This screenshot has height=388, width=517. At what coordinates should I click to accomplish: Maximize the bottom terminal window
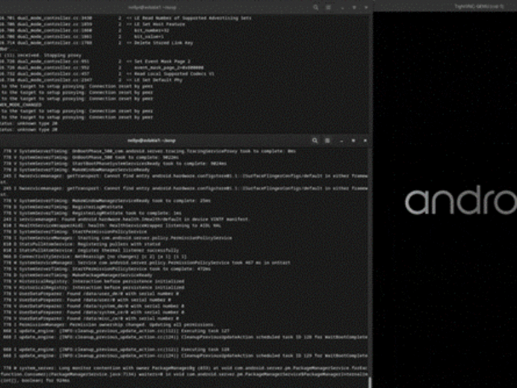353,140
